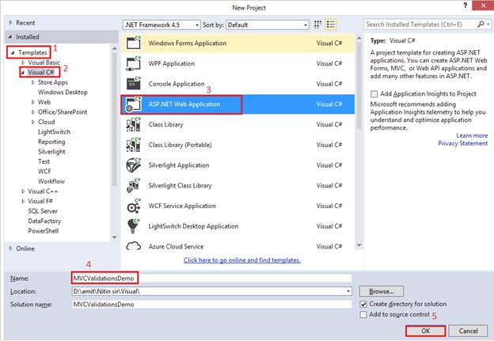
Task: Click the Search Installed Templates box
Action: click(x=420, y=25)
